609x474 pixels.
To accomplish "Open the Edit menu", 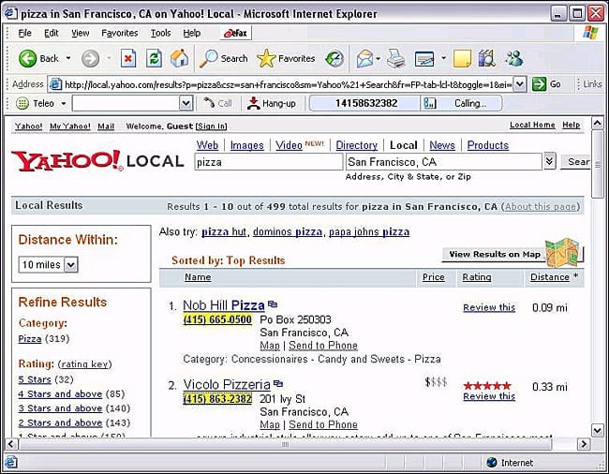I will pos(52,33).
